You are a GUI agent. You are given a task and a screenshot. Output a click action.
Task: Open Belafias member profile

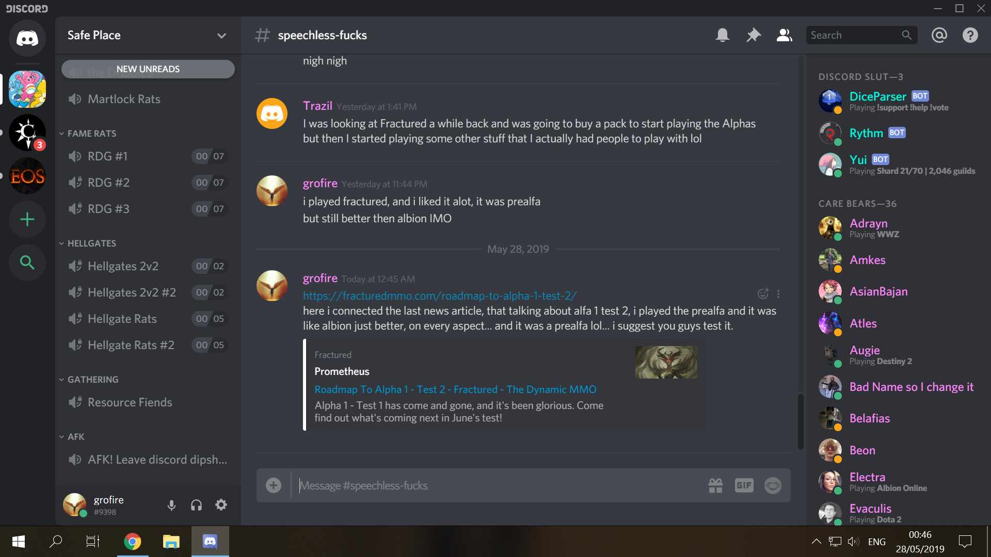coord(898,418)
